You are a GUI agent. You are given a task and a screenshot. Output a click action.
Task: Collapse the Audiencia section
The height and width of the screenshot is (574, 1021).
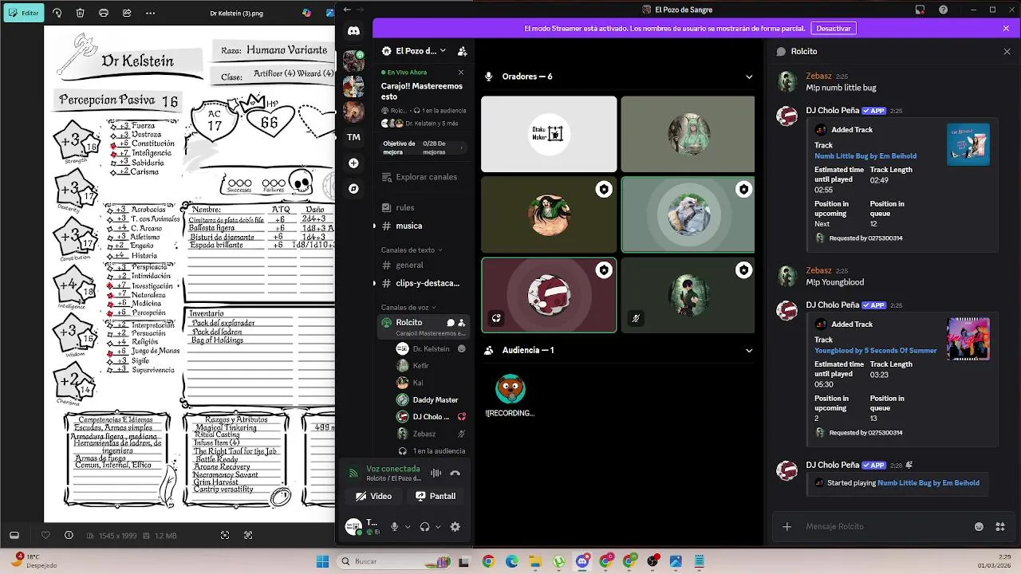tap(749, 350)
